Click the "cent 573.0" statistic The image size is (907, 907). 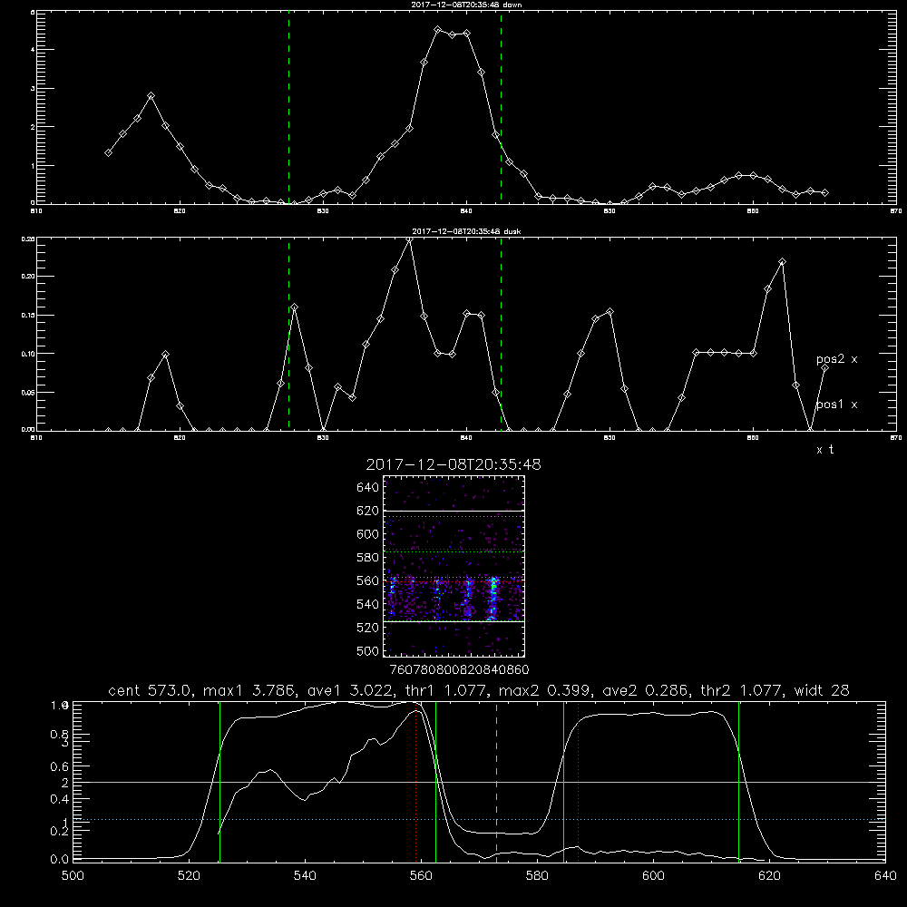point(151,690)
